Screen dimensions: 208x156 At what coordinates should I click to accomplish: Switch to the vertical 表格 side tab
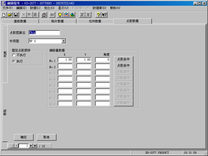[5, 112]
